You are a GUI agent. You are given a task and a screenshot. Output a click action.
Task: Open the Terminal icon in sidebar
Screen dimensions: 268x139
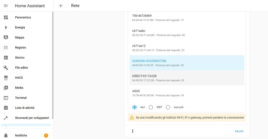(x=6, y=98)
